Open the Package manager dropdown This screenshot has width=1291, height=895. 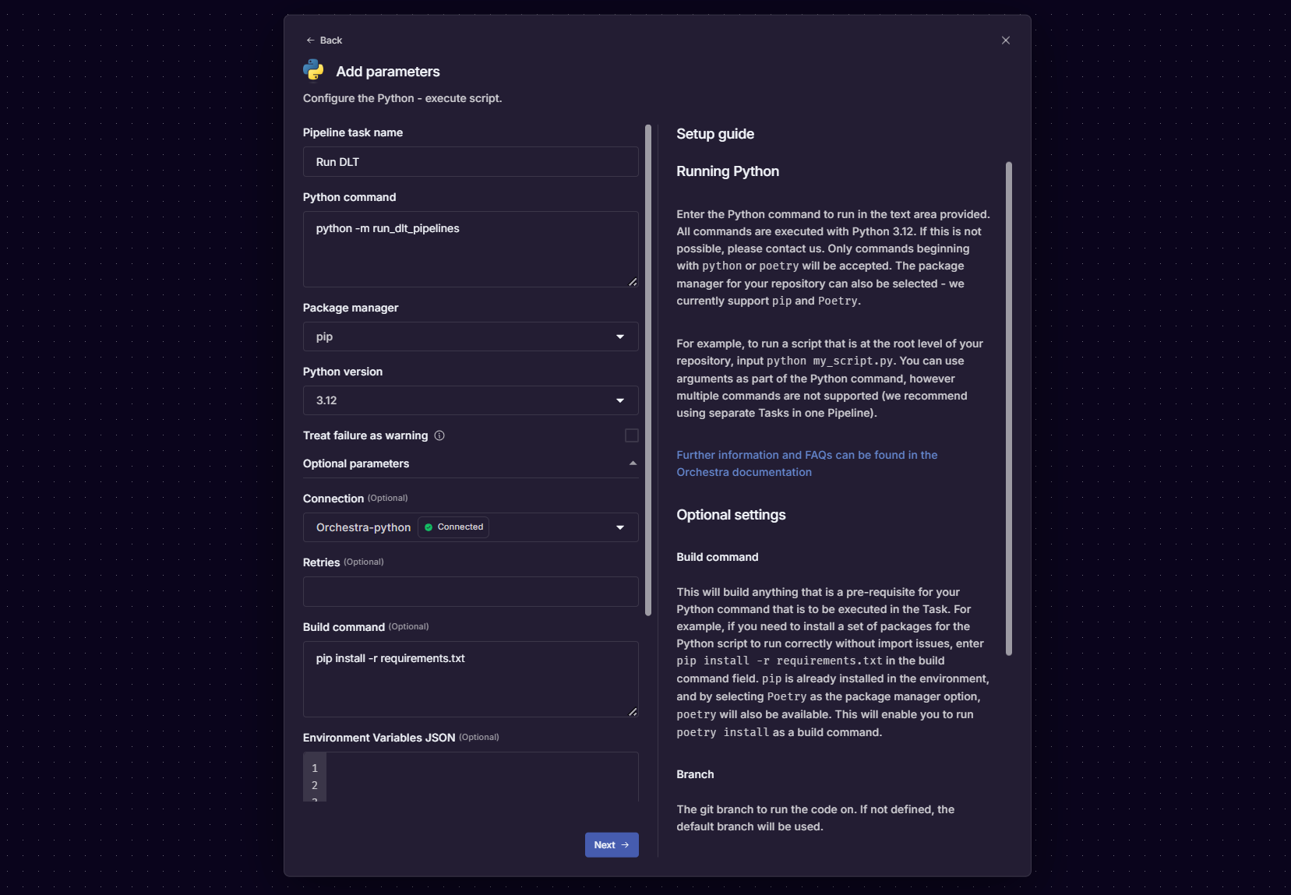pos(471,337)
